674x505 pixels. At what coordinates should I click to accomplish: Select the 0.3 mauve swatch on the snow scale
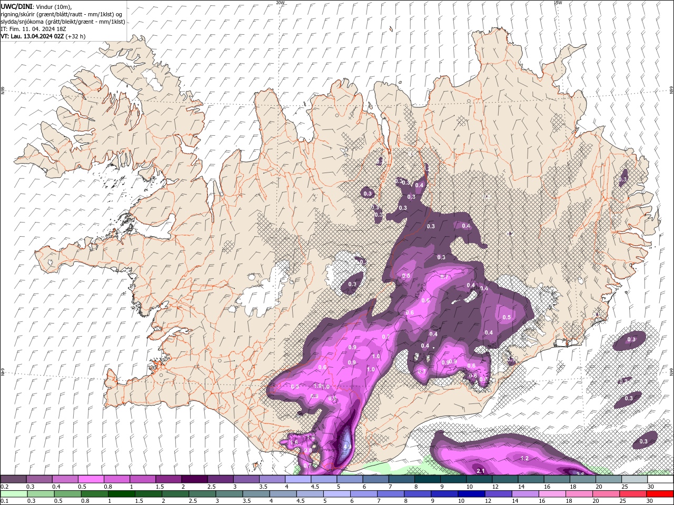click(39, 479)
